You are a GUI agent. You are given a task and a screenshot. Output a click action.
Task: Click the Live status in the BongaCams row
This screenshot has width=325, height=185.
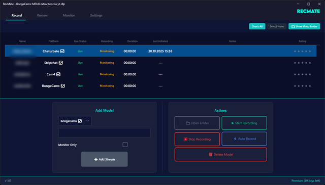80,86
